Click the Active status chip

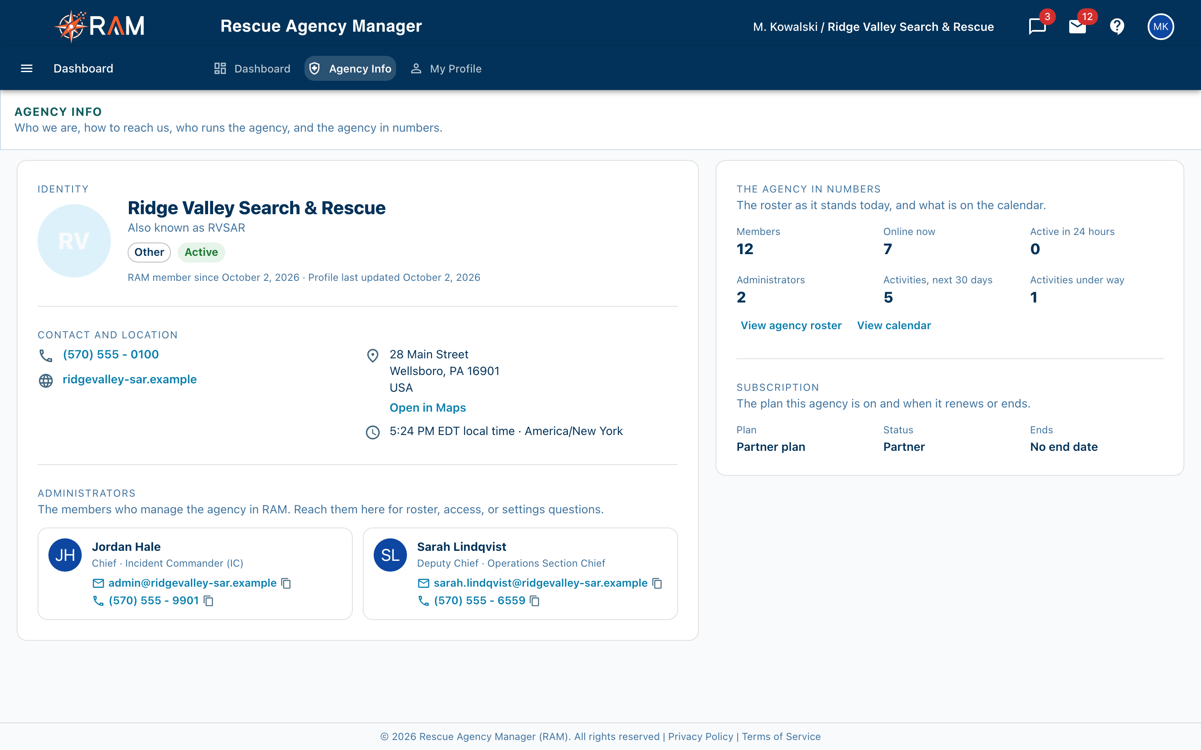coord(201,252)
